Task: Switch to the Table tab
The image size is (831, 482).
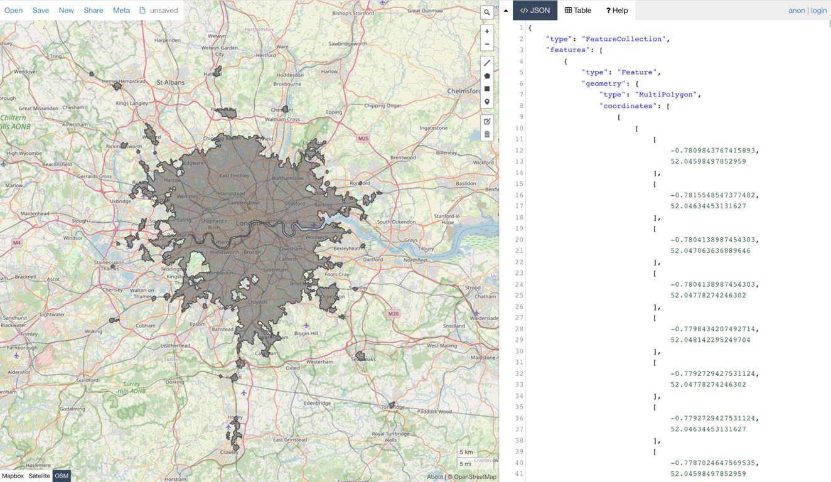Action: tap(578, 11)
